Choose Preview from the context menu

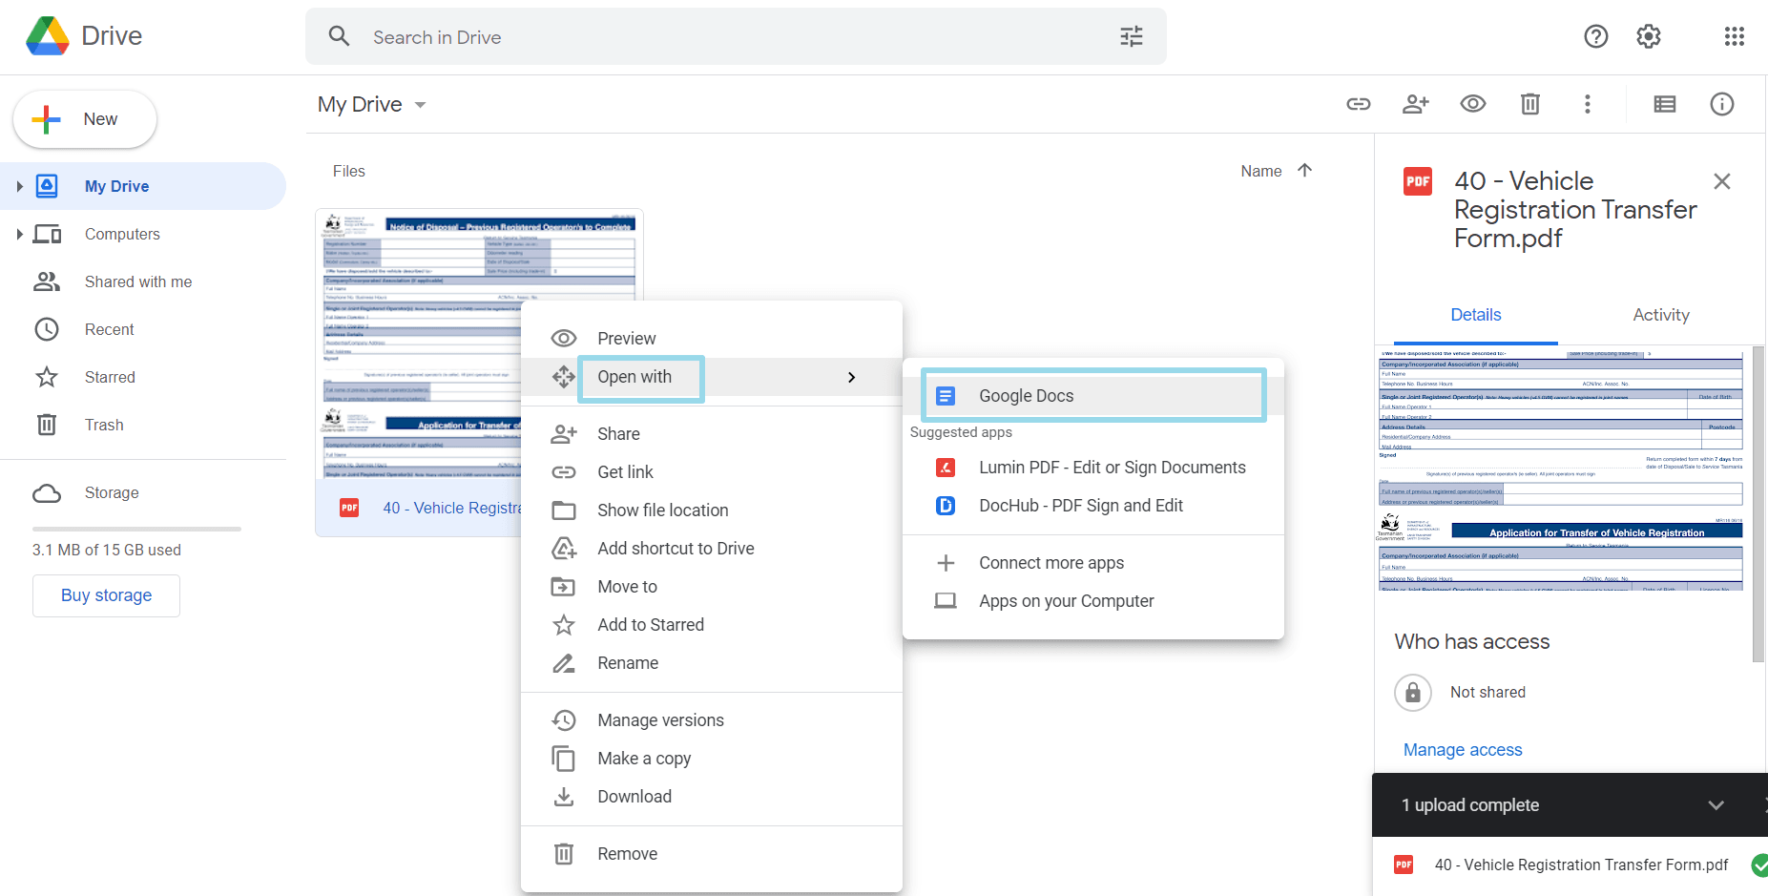(712, 339)
